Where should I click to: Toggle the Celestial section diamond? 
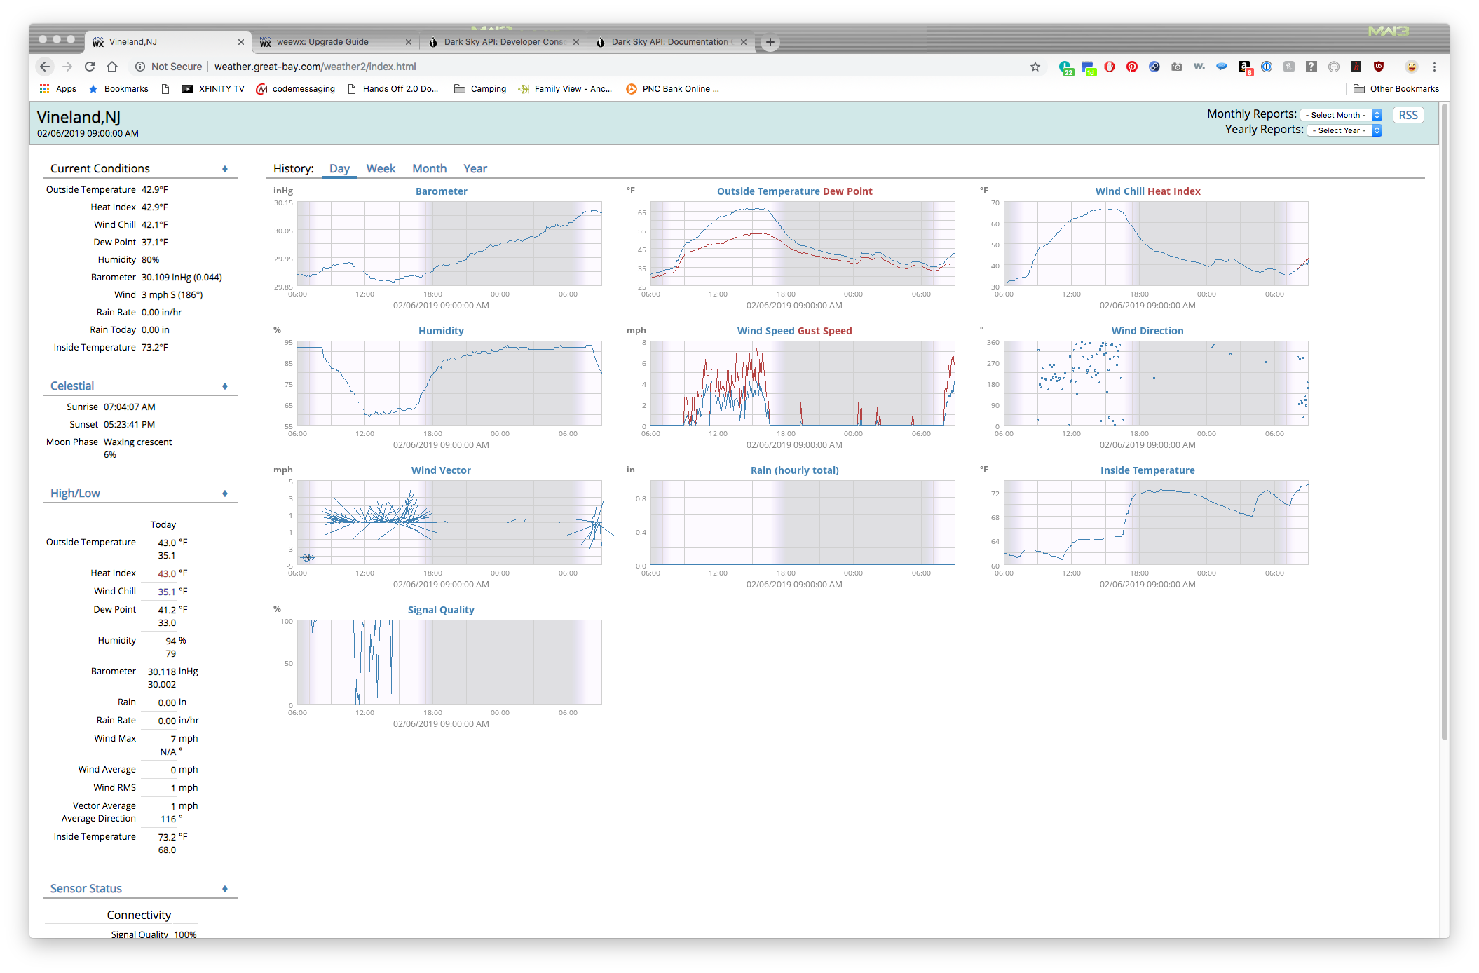[x=225, y=386]
